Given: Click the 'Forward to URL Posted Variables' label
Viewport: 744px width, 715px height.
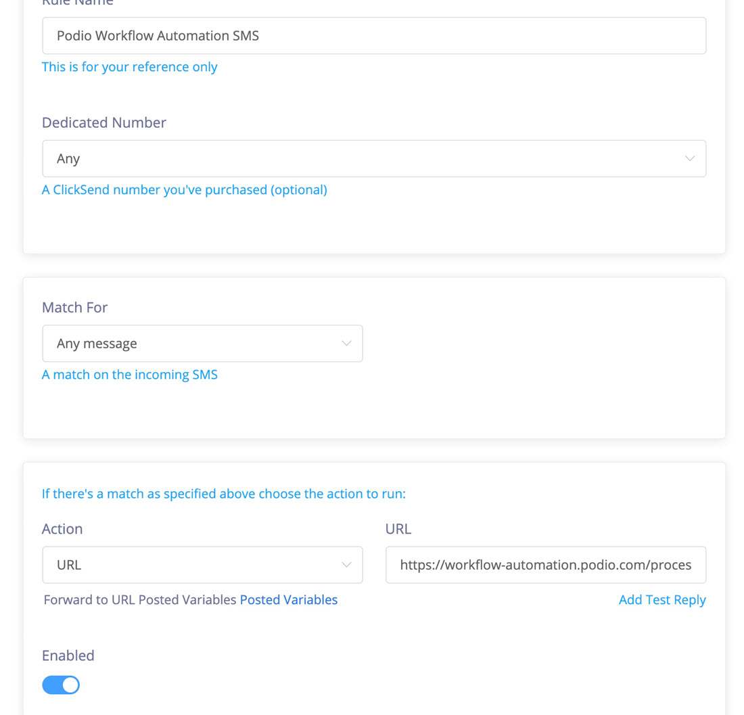Looking at the screenshot, I should pyautogui.click(x=139, y=599).
